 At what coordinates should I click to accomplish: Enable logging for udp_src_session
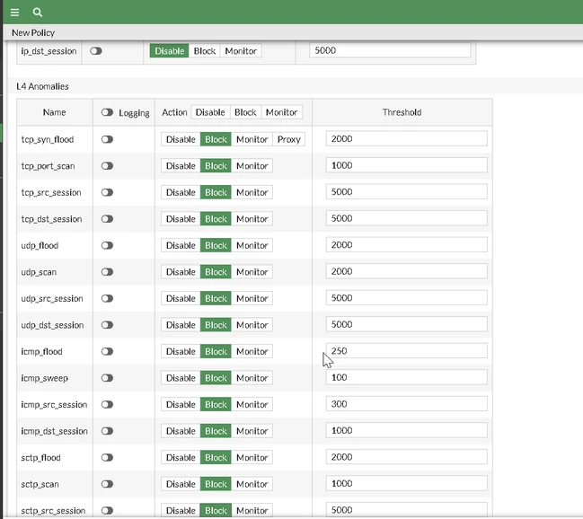(107, 298)
